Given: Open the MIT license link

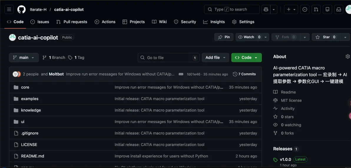Looking at the screenshot, I should coord(291,100).
